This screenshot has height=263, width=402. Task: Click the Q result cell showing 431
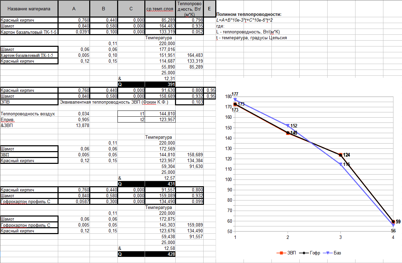pyautogui.click(x=160, y=184)
